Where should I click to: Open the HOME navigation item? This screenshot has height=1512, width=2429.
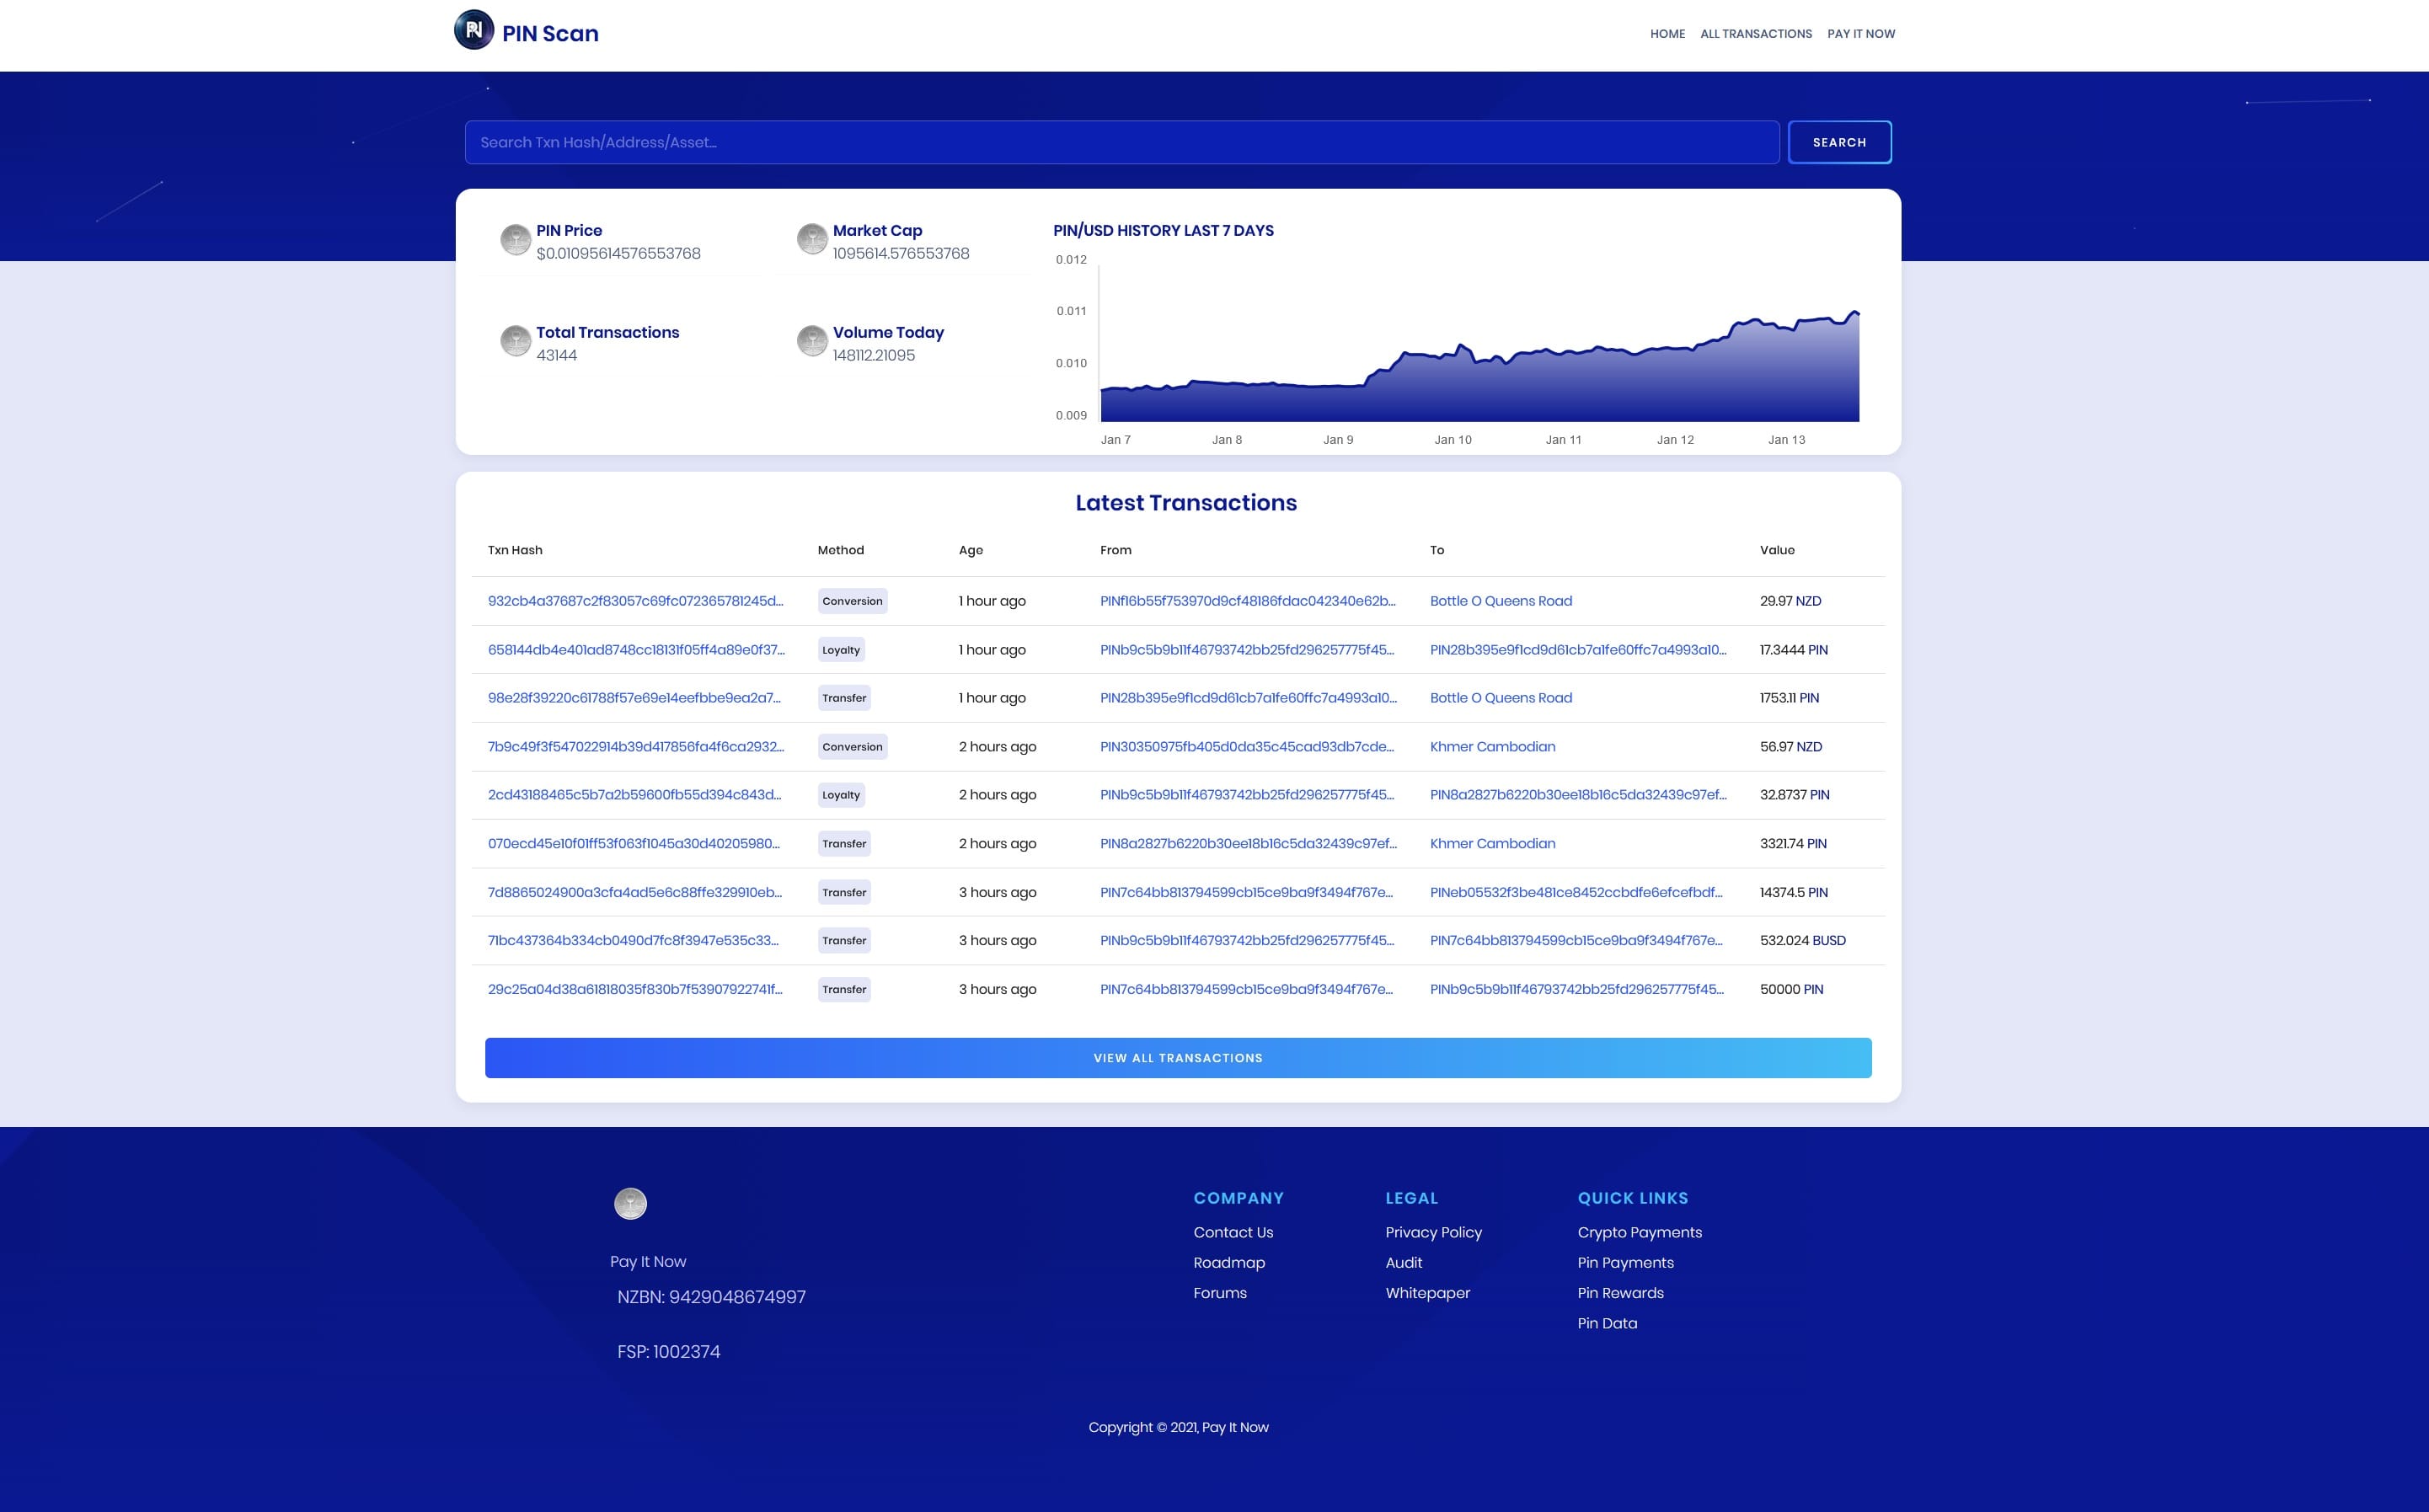click(x=1667, y=33)
